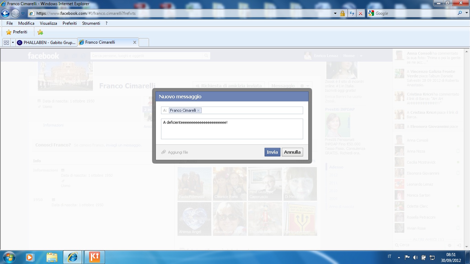This screenshot has height=264, width=470.
Task: Click the Annulla button
Action: click(x=292, y=152)
